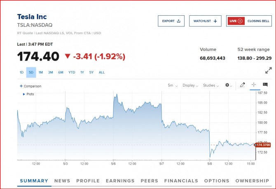Add a Comparison with plus icon
This screenshot has width=276, height=189.
pyautogui.click(x=21, y=86)
